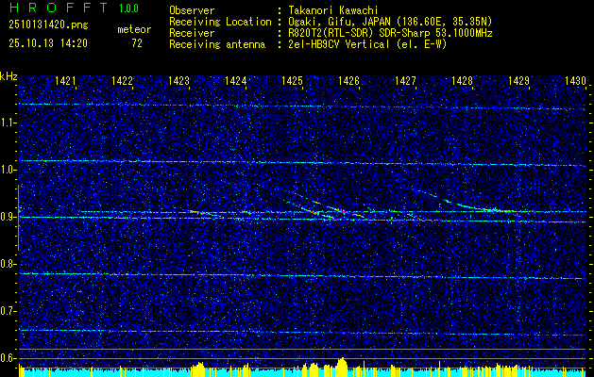Click frequency axis label 0.7
This screenshot has width=594, height=377.
(7, 311)
